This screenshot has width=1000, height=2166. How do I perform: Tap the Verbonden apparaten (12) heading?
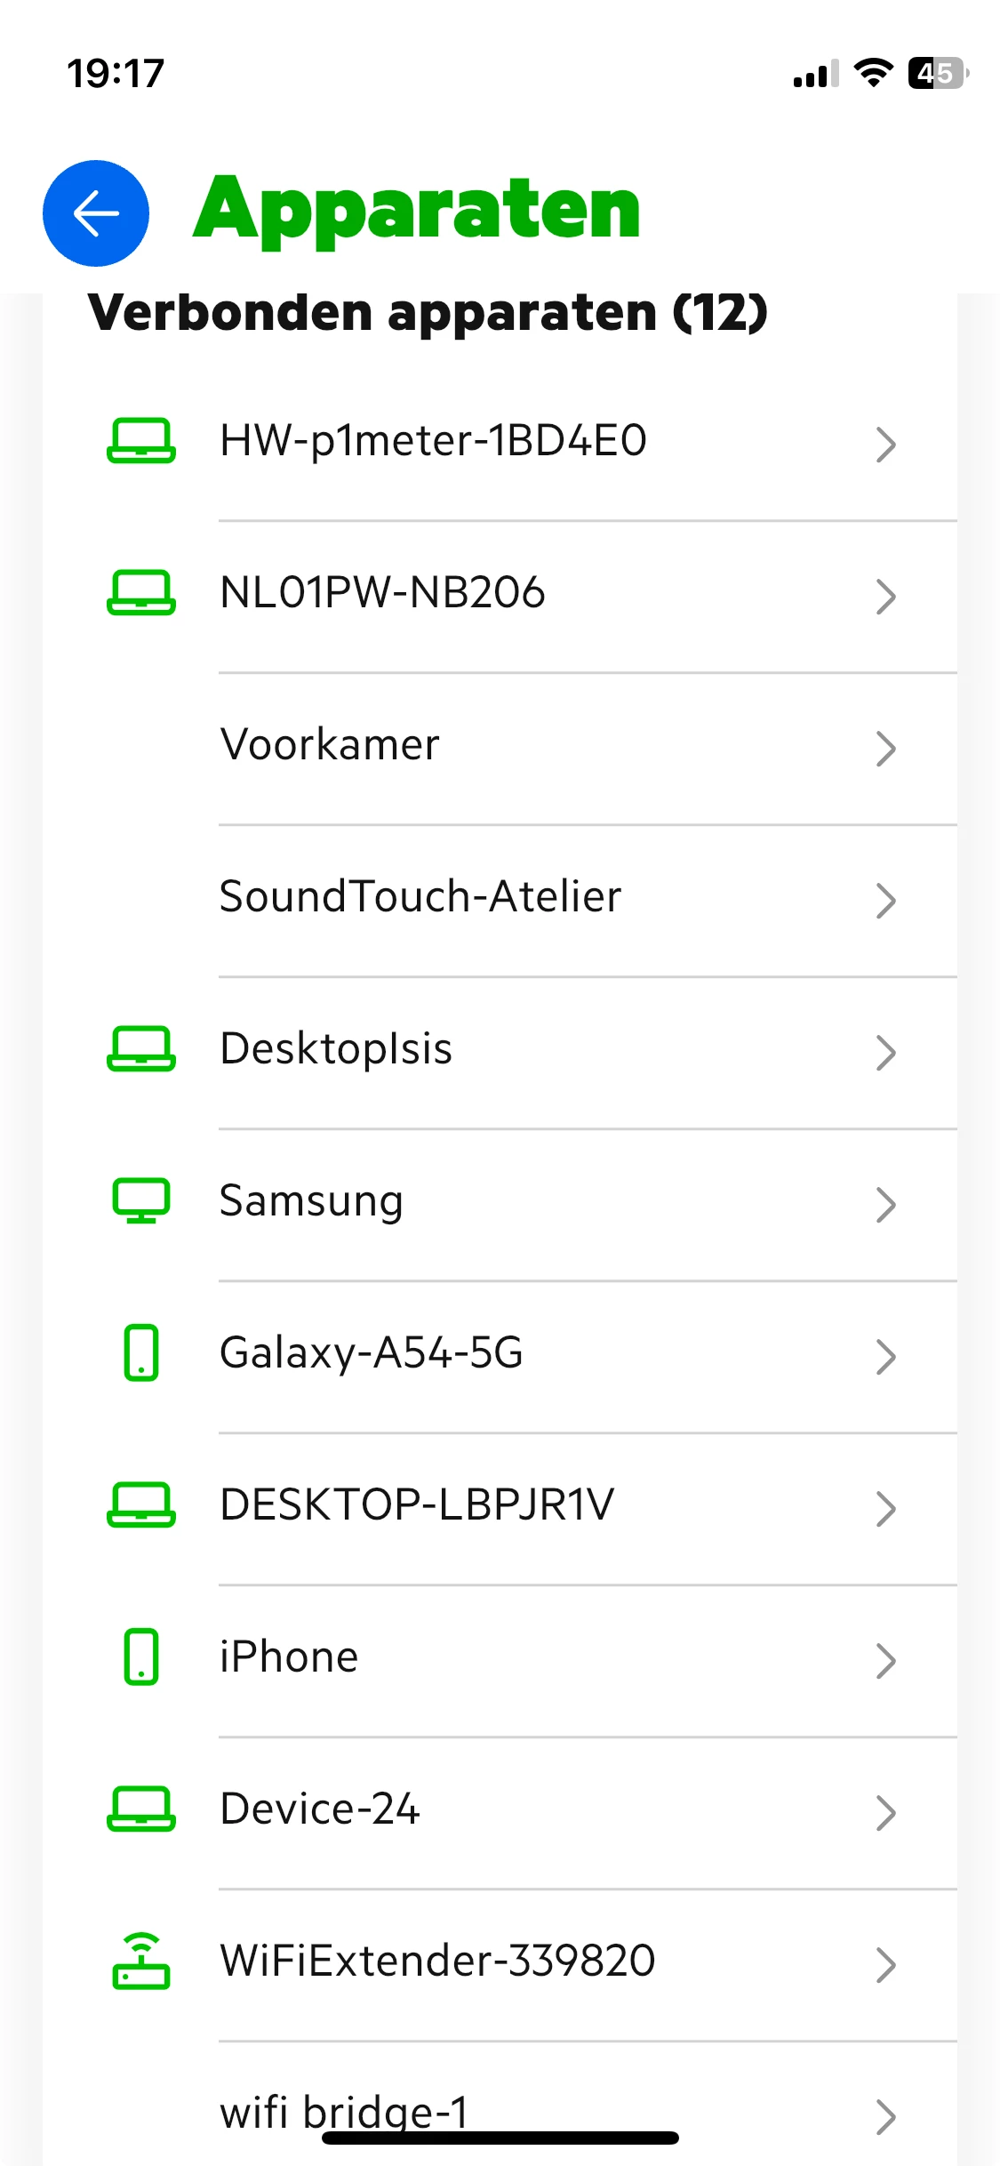click(x=428, y=313)
